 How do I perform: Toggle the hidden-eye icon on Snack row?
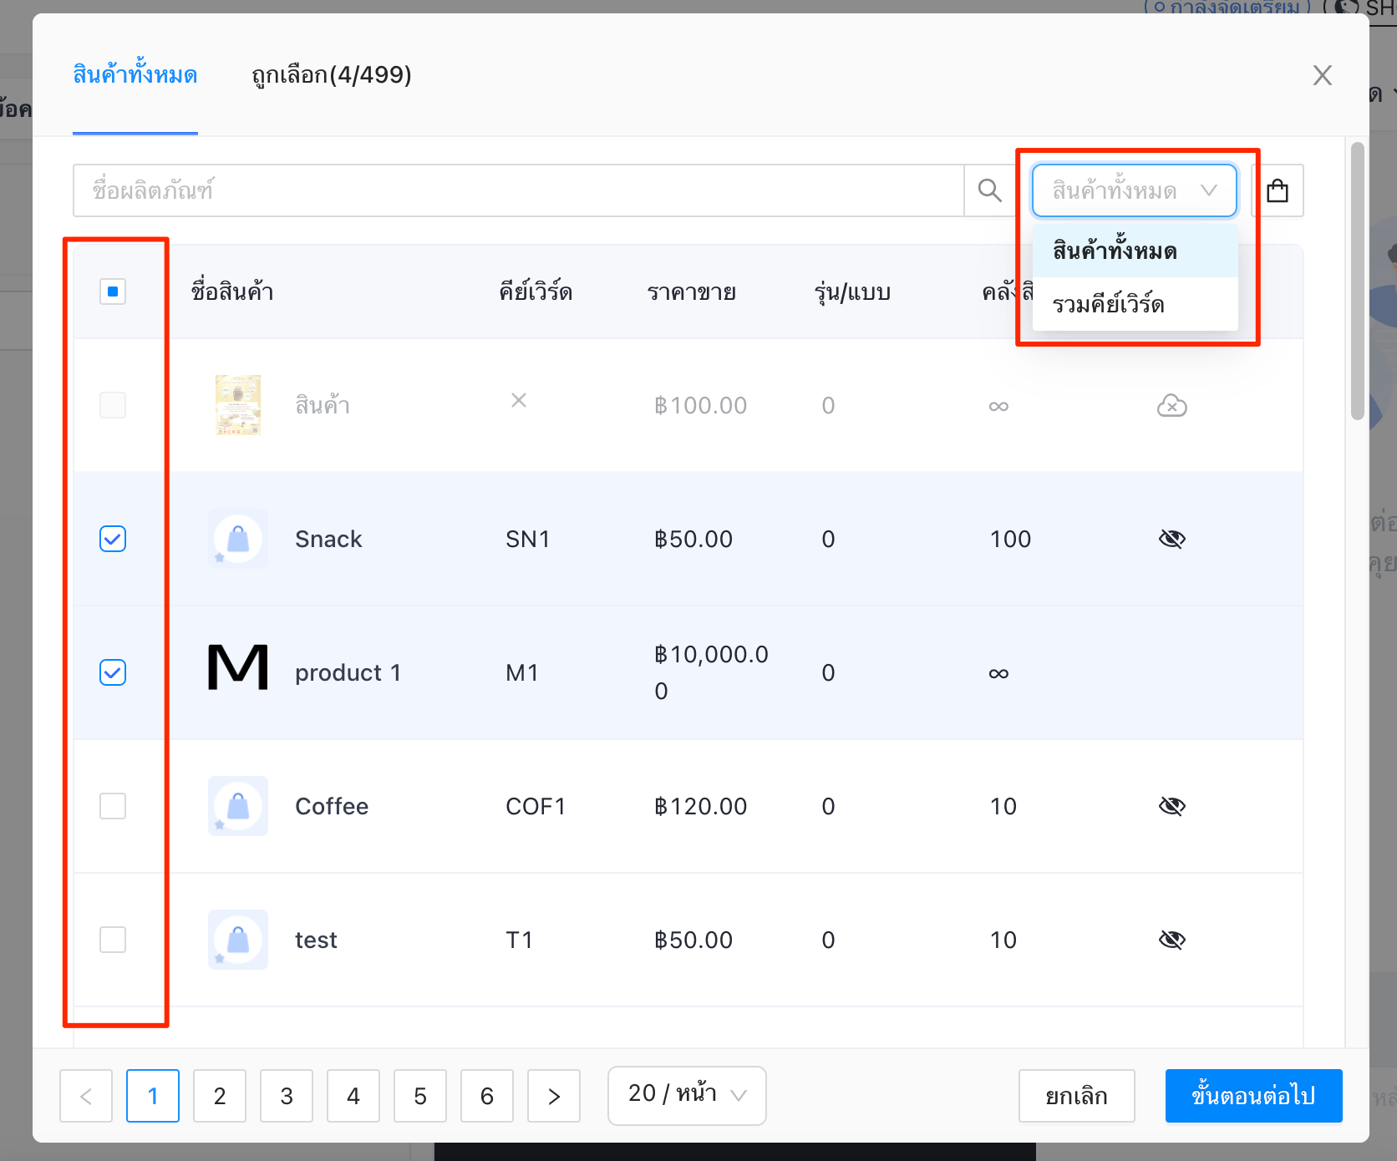(x=1172, y=539)
